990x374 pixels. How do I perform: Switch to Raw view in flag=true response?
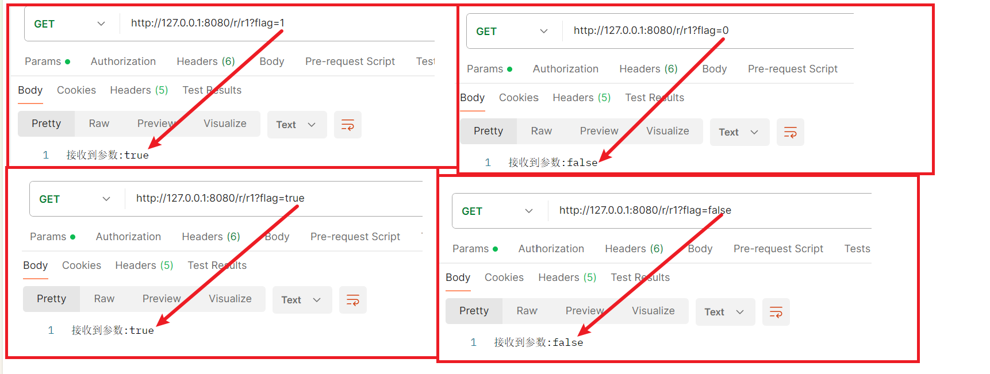coord(104,299)
